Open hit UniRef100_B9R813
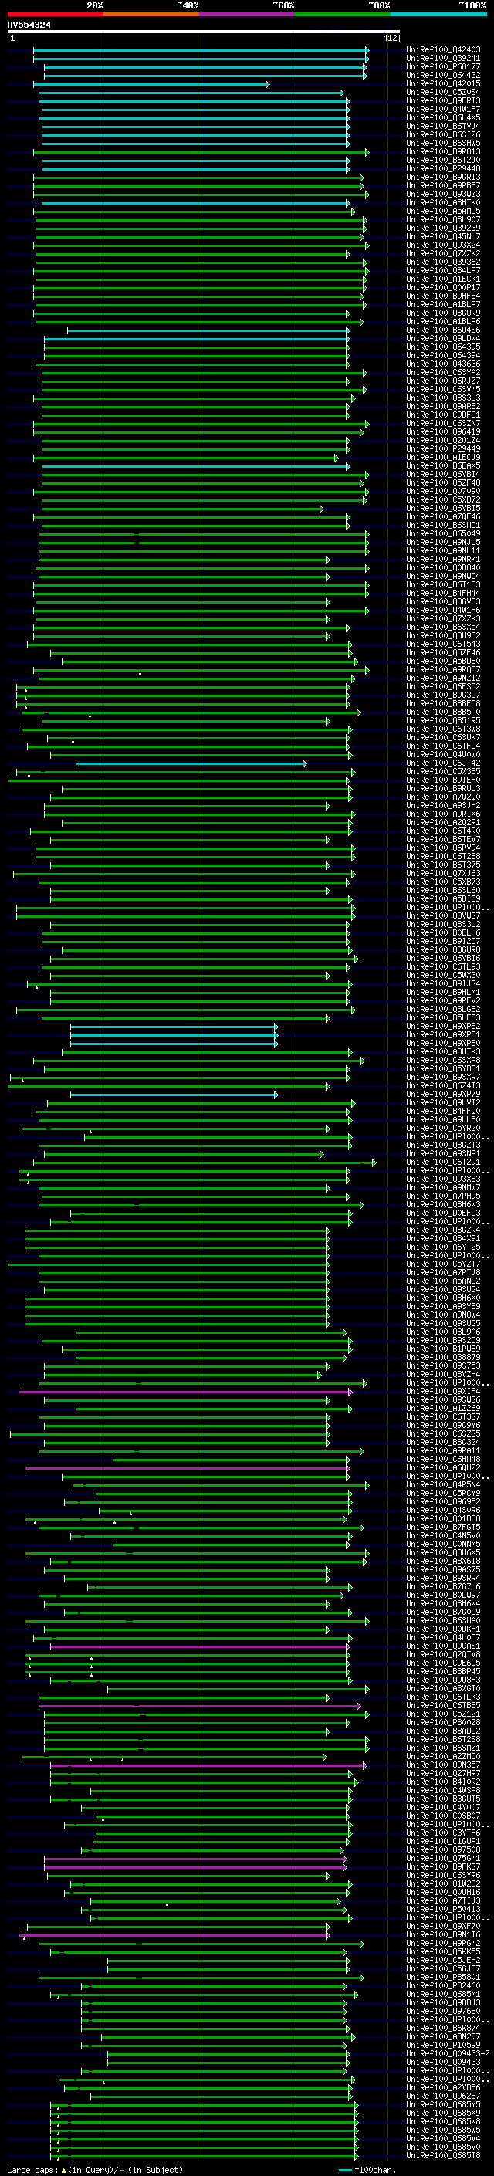The image size is (494, 2176). coord(443,152)
